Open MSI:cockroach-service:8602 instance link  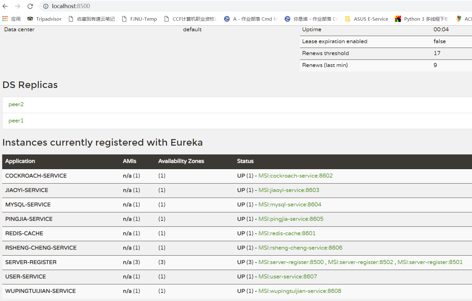point(296,176)
